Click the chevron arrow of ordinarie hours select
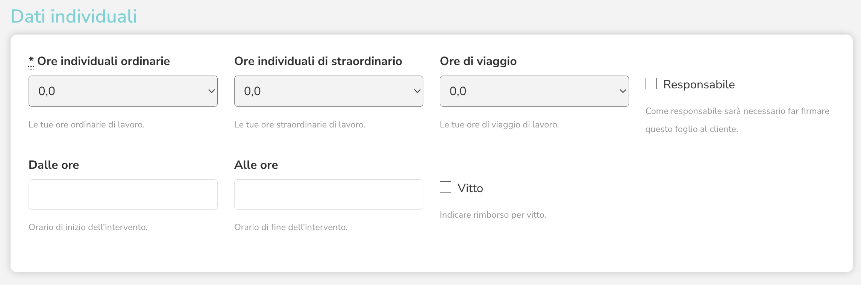The width and height of the screenshot is (861, 285). (x=212, y=91)
